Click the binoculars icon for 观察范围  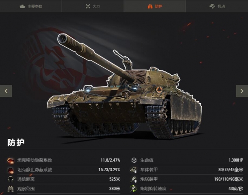pyautogui.click(x=11, y=189)
